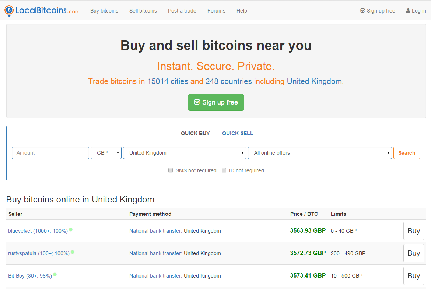Click the Limits column header

coord(339,214)
